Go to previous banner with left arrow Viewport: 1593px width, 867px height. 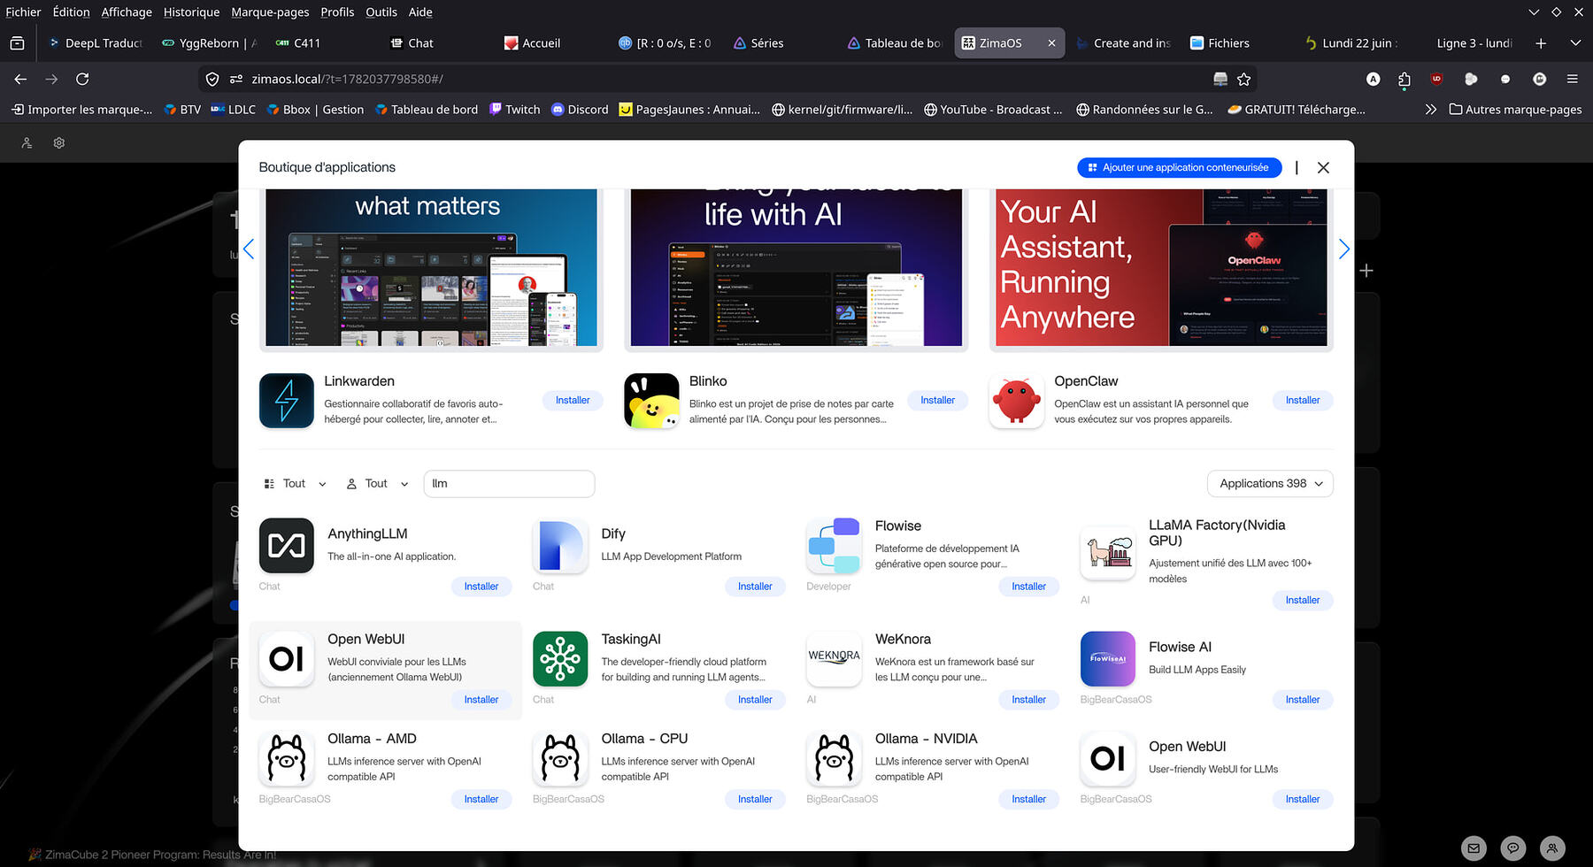[249, 249]
